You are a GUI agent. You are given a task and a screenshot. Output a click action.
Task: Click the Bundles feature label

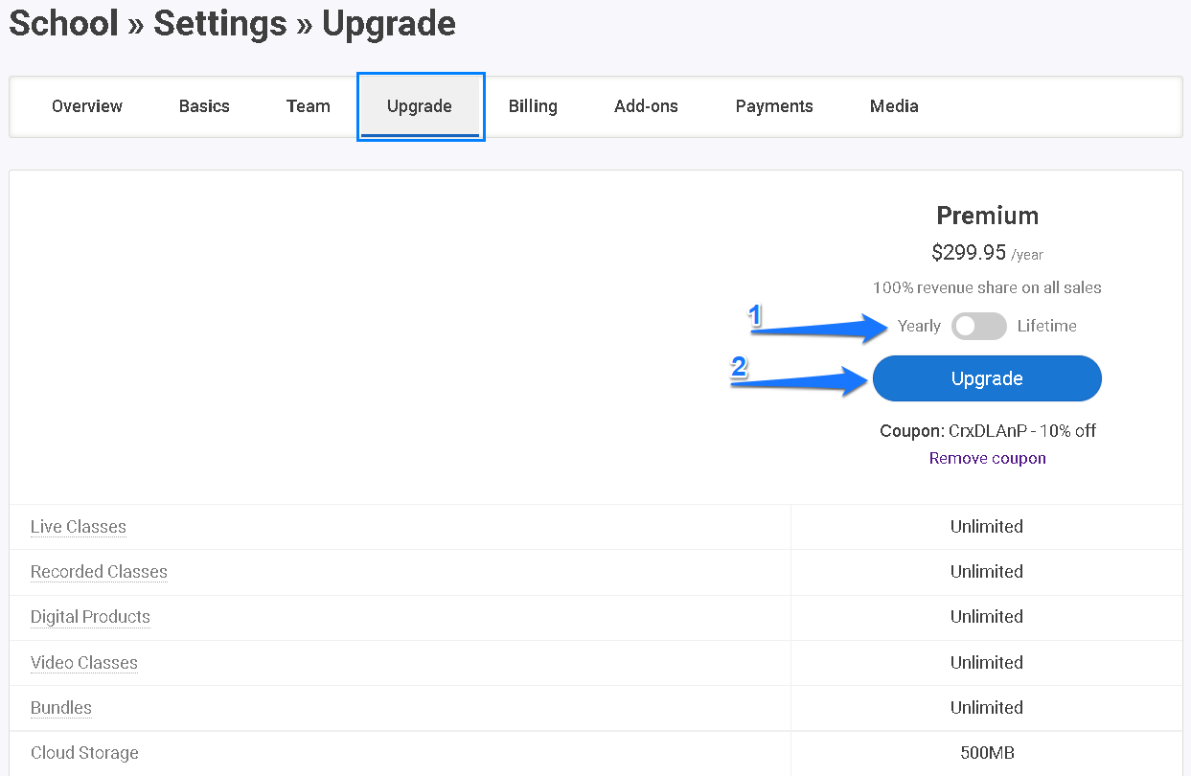pyautogui.click(x=61, y=708)
